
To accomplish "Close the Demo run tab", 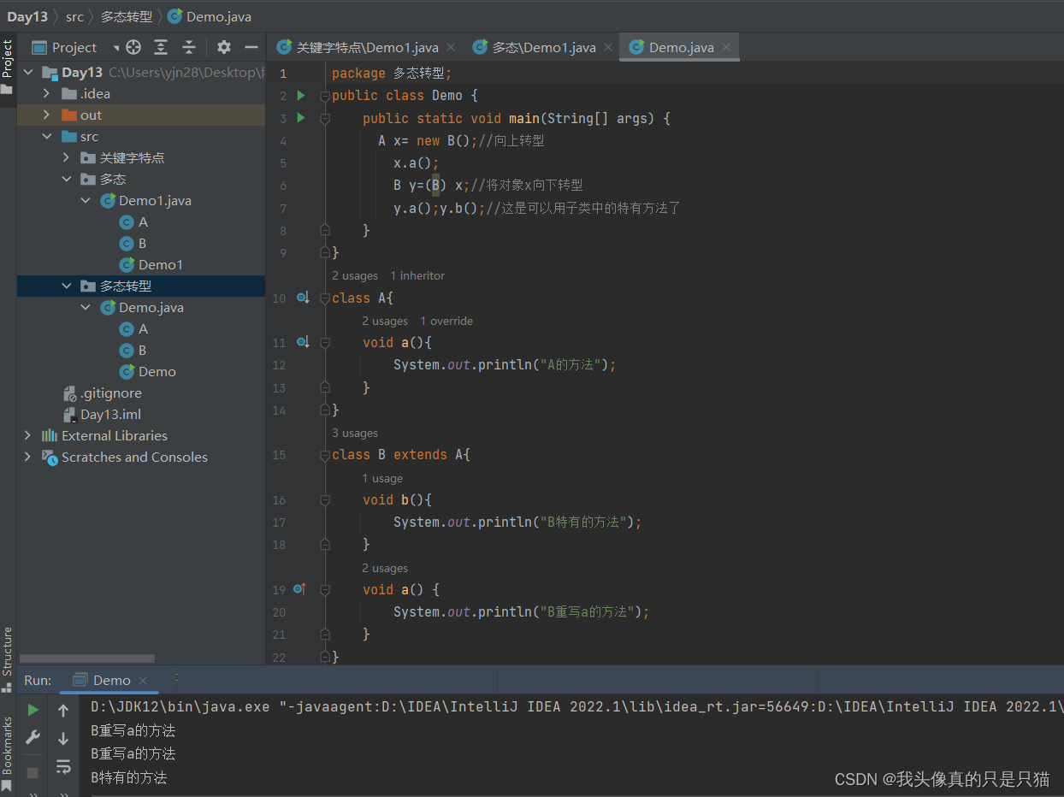I will (x=143, y=681).
